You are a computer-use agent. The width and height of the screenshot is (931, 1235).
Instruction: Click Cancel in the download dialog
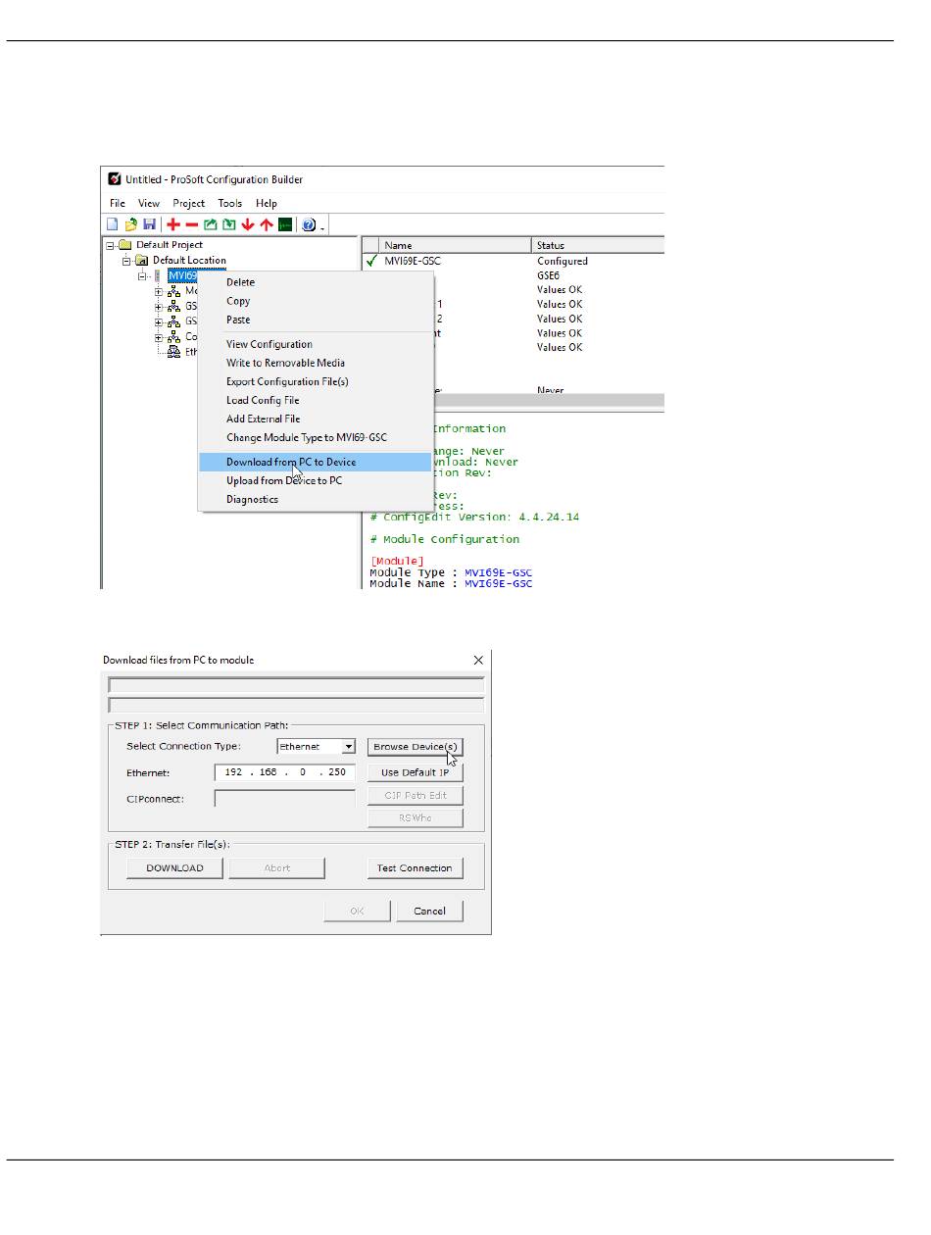click(429, 911)
